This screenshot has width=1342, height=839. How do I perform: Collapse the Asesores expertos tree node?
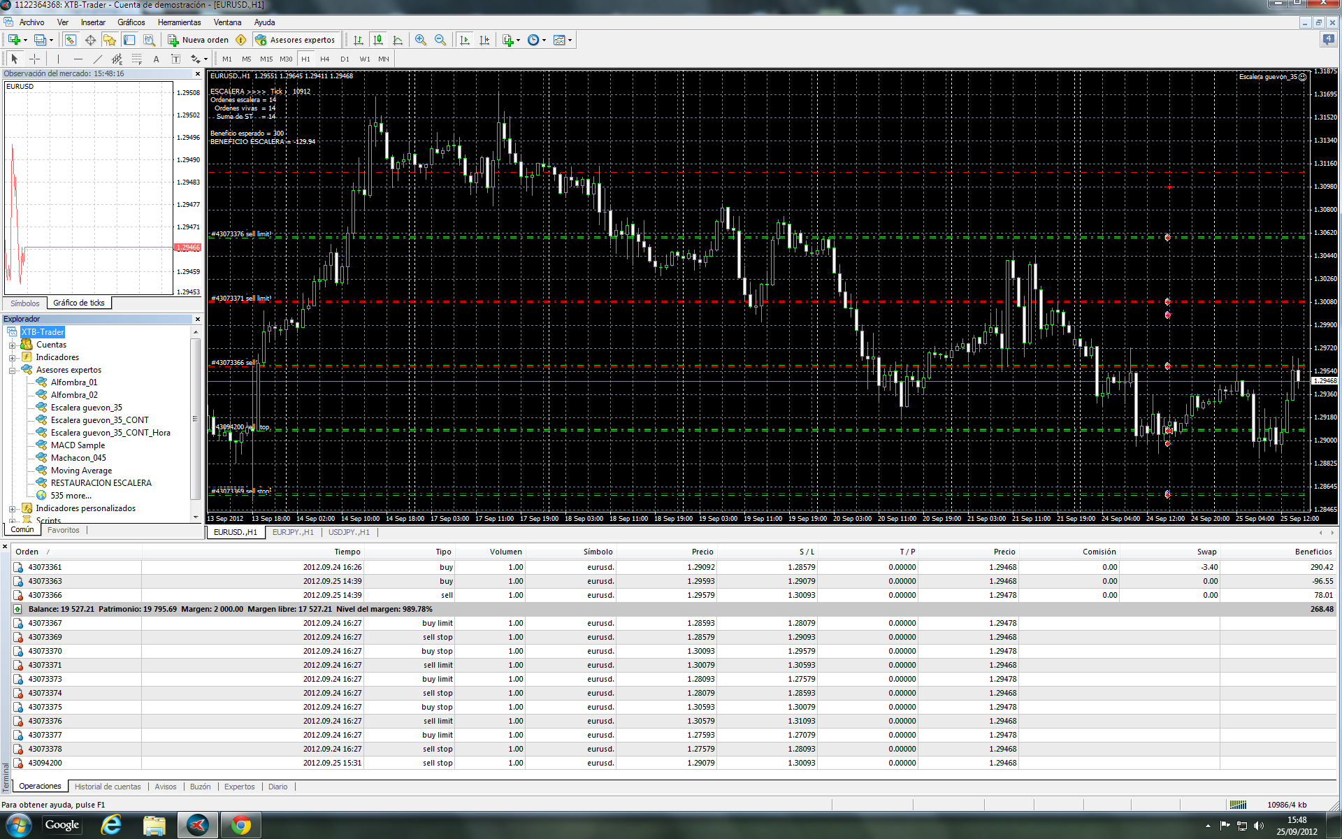[12, 370]
